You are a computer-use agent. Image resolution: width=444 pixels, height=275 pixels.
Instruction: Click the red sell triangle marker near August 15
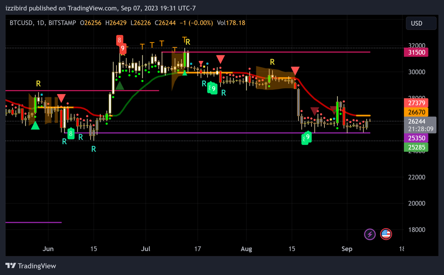(x=295, y=69)
